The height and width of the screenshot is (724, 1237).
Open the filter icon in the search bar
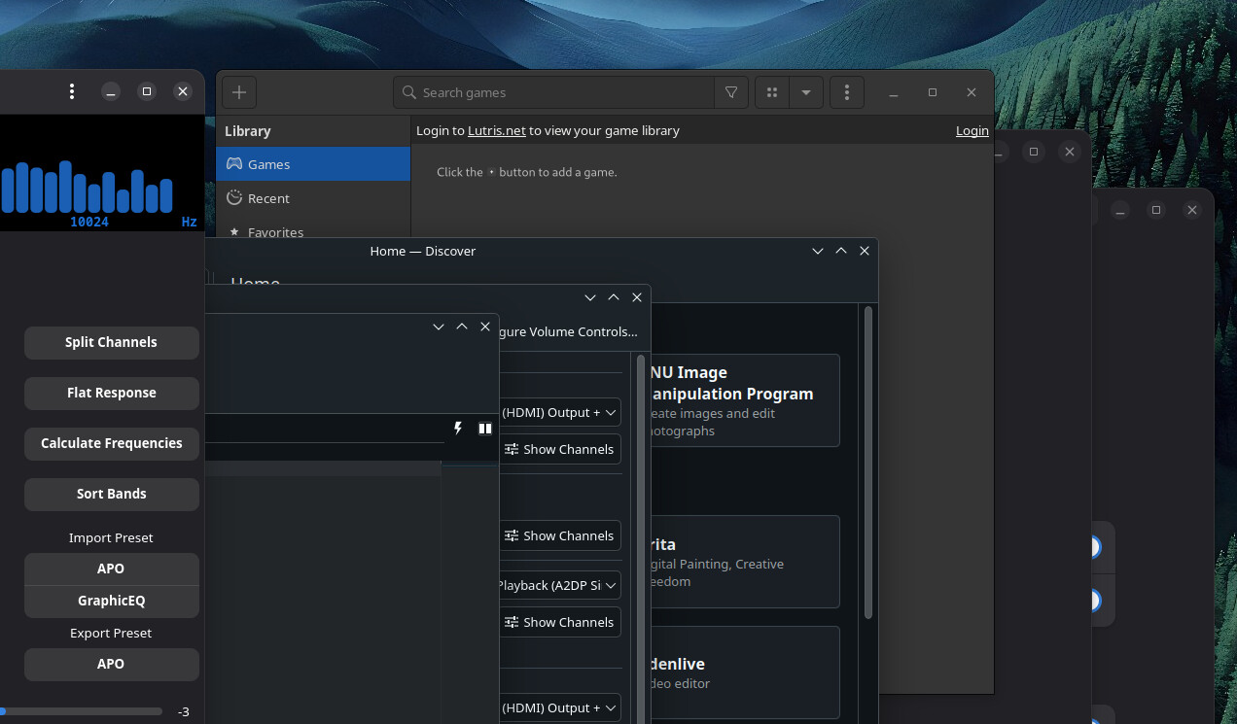tap(730, 92)
